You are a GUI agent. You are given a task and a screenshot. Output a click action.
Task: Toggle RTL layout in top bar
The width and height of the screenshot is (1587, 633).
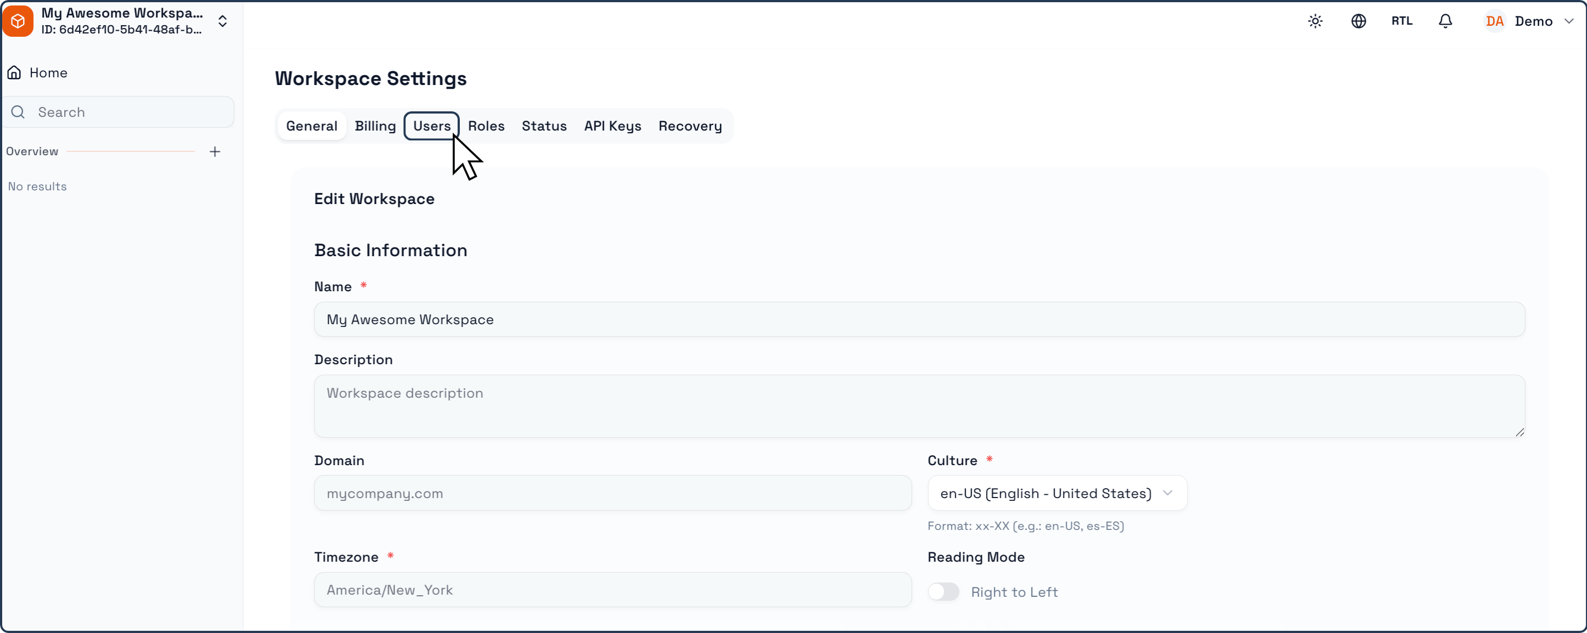pyautogui.click(x=1402, y=21)
